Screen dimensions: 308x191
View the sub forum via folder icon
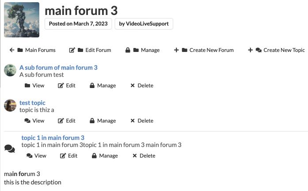click(28, 85)
